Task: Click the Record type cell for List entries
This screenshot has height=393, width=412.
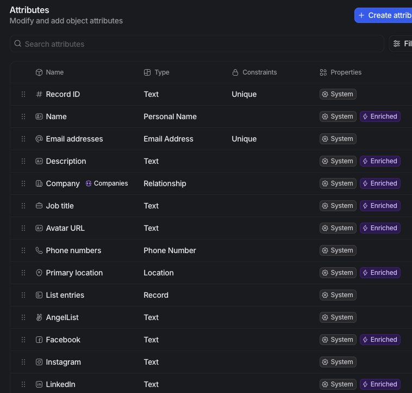Action: tap(156, 295)
